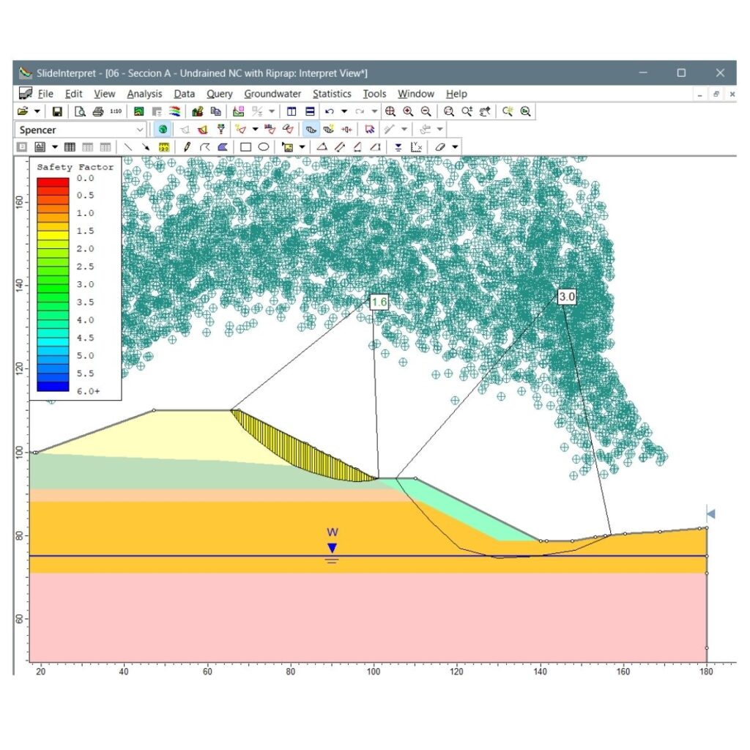This screenshot has width=750, height=750.
Task: Expand the Open file dropdown arrow
Action: tap(37, 111)
